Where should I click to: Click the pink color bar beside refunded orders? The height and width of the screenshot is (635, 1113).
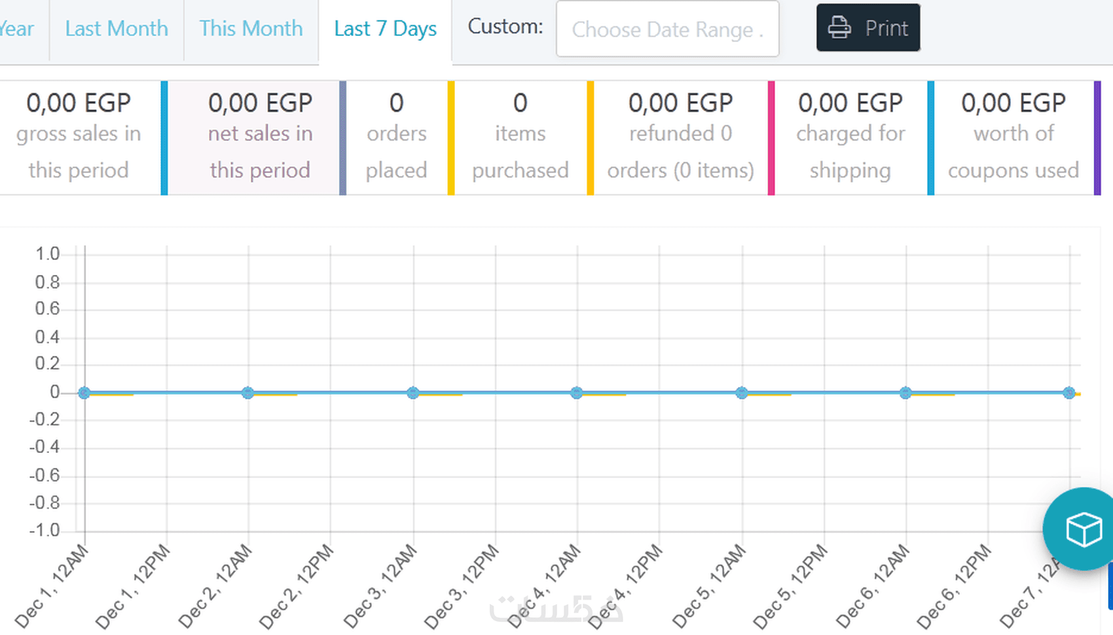[771, 137]
